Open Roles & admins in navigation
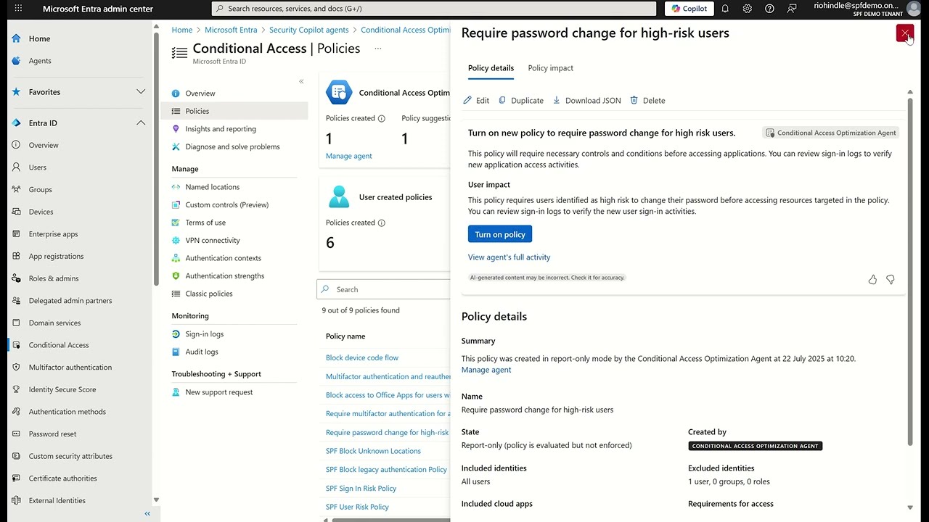929x522 pixels. click(x=54, y=278)
